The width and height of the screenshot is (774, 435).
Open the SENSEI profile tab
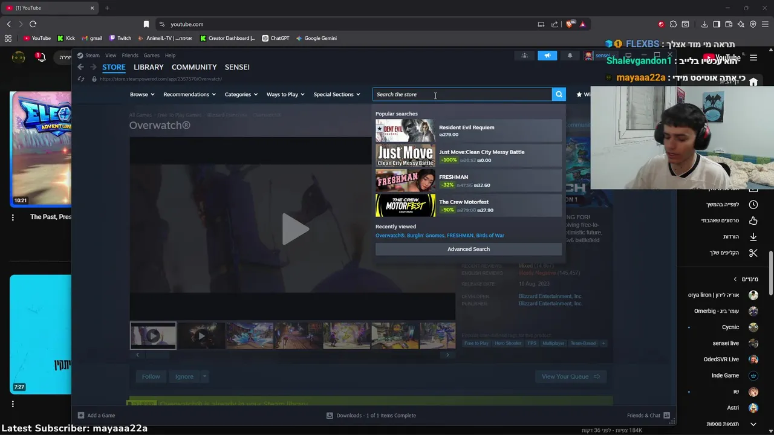[x=237, y=67]
